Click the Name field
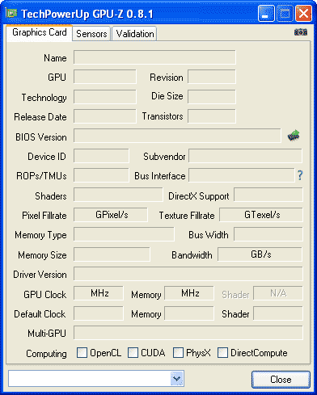This screenshot has height=395, width=317. pos(154,57)
